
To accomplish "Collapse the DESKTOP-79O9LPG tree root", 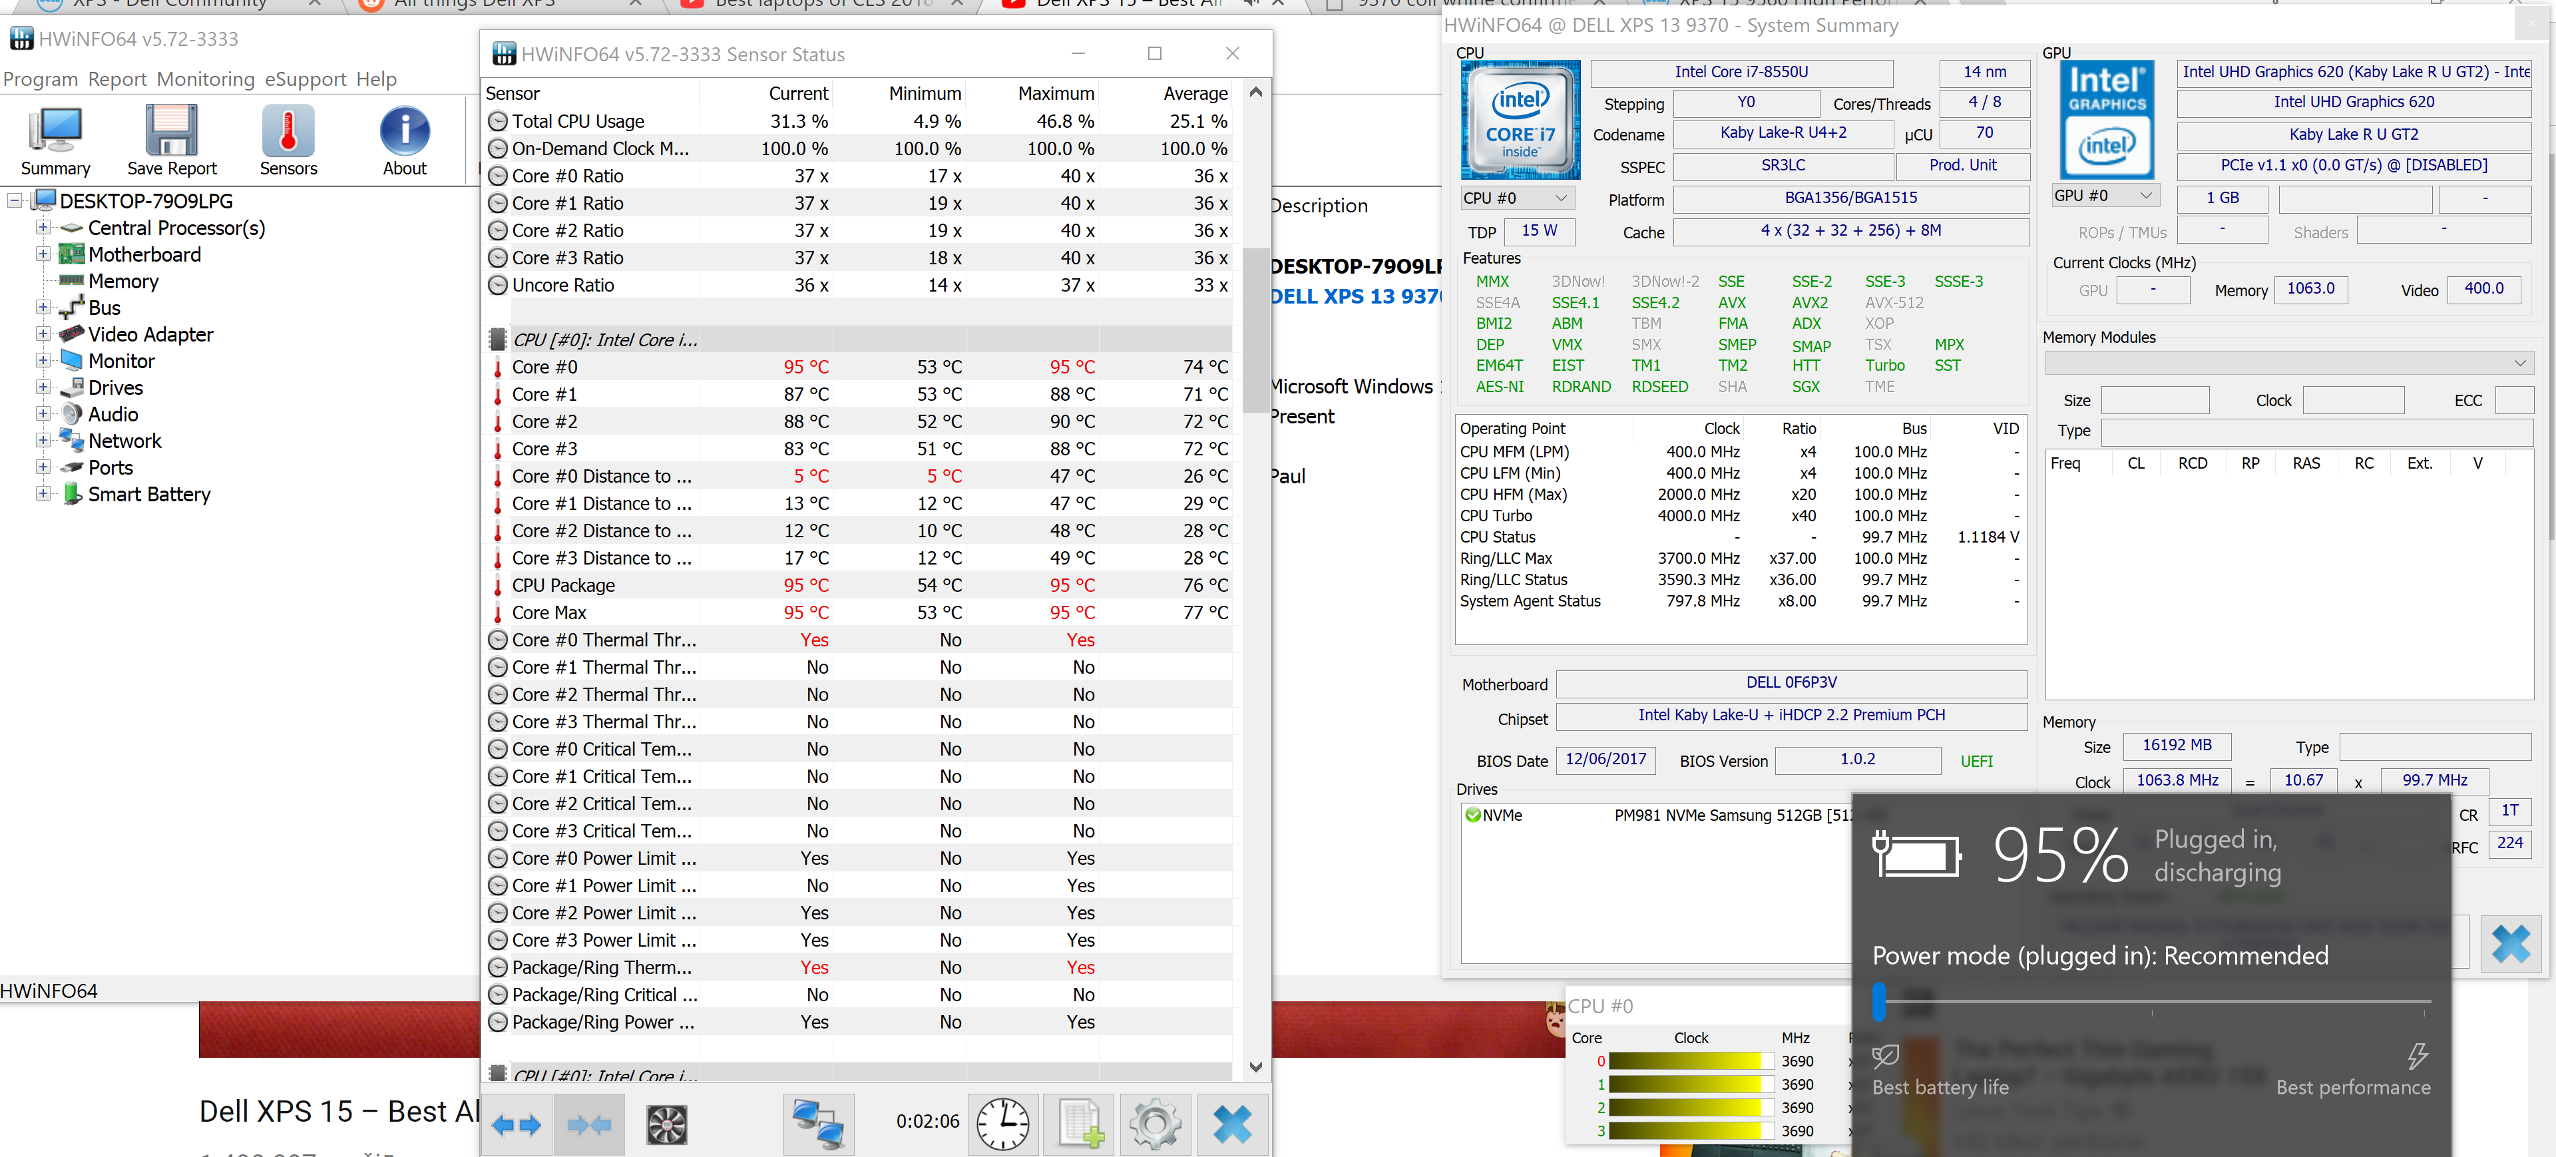I will tap(15, 200).
